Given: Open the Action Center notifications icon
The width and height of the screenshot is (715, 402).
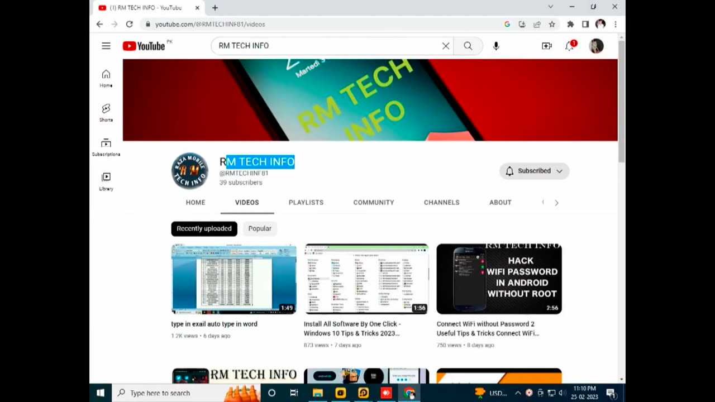Looking at the screenshot, I should click(x=611, y=393).
